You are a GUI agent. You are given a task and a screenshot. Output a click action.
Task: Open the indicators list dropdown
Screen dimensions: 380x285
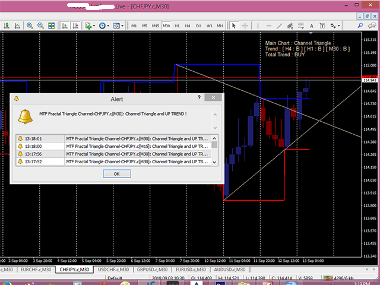[89, 26]
